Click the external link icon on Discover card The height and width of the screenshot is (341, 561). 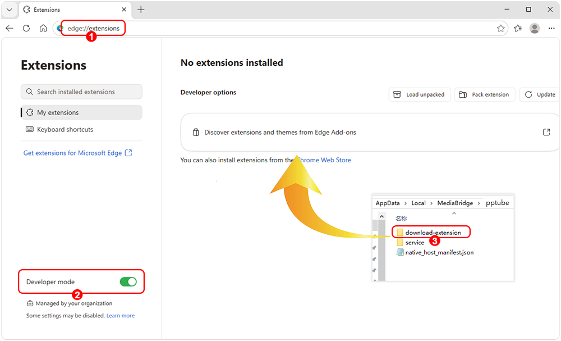pos(546,132)
